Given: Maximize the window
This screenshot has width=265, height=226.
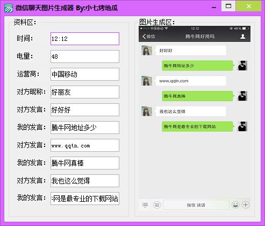Looking at the screenshot, I should 228,6.
